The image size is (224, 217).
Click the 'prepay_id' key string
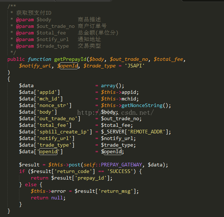(x=90, y=178)
